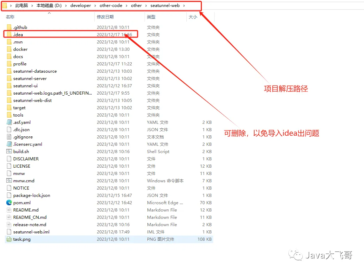The image size is (364, 271).
Task: Go to 本地磁盘 (D:) breadcrumb
Action: pos(49,6)
